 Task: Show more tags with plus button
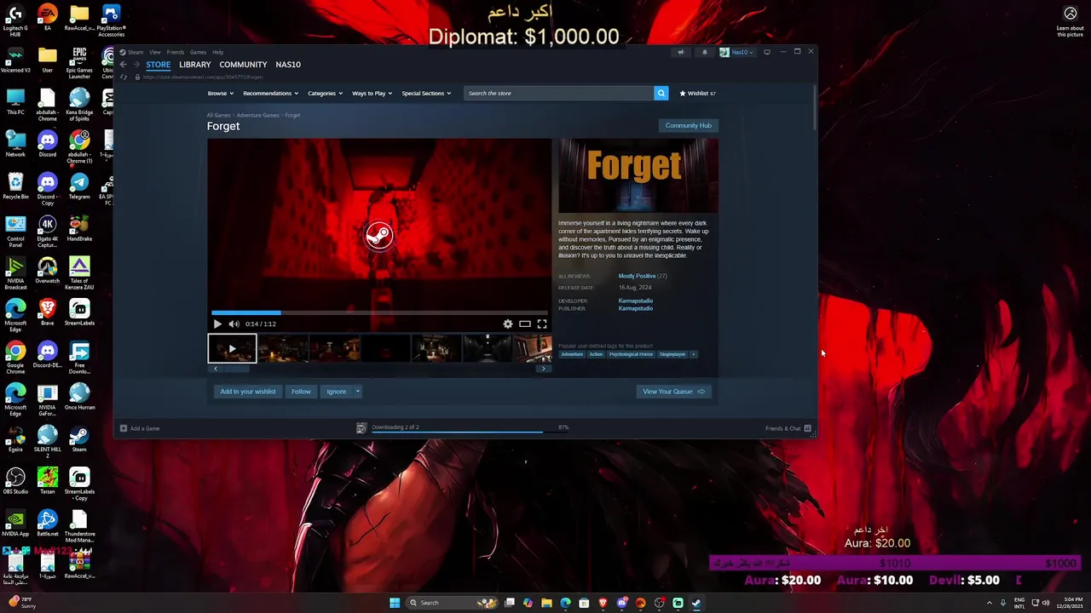point(693,354)
